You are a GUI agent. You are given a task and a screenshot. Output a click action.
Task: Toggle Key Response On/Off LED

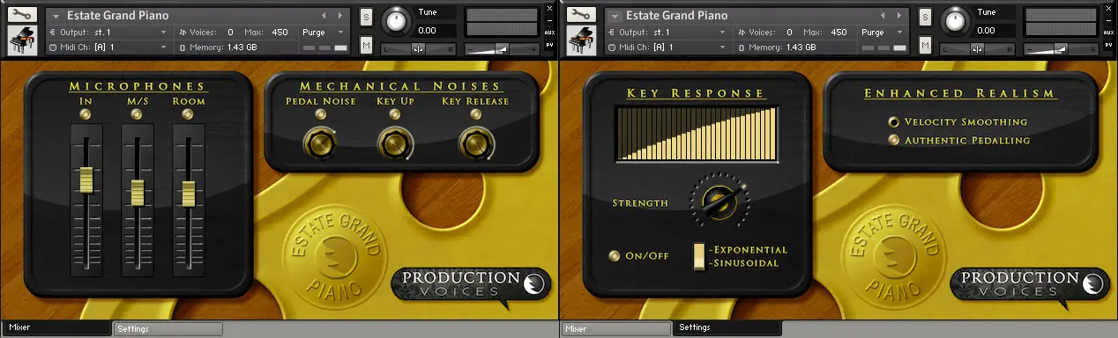pyautogui.click(x=615, y=256)
